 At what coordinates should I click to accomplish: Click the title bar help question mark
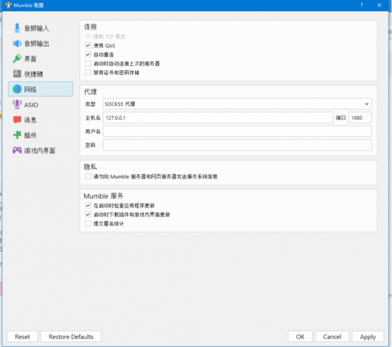pyautogui.click(x=361, y=5)
